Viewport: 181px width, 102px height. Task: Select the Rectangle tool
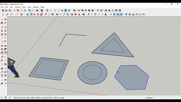point(2,31)
